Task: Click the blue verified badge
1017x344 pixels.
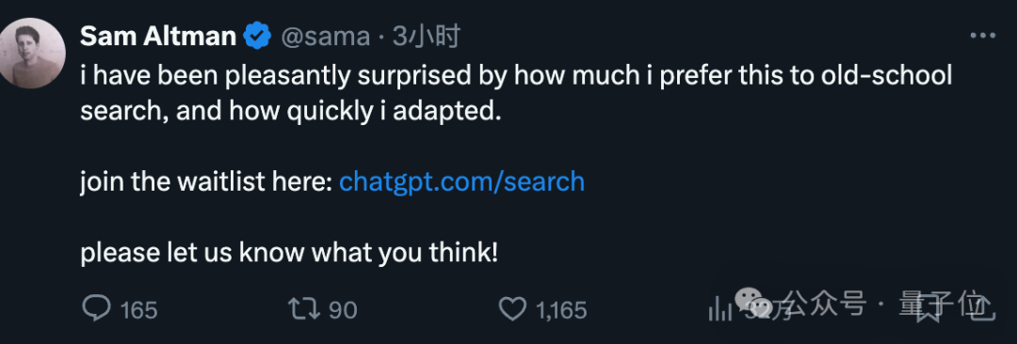Action: (257, 37)
